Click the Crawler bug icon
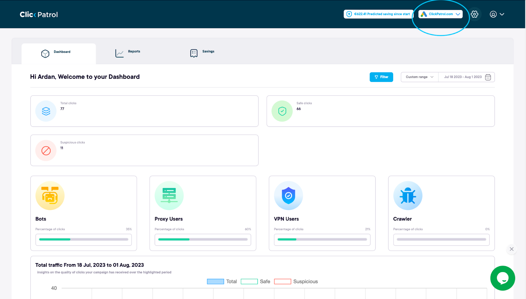 point(408,196)
